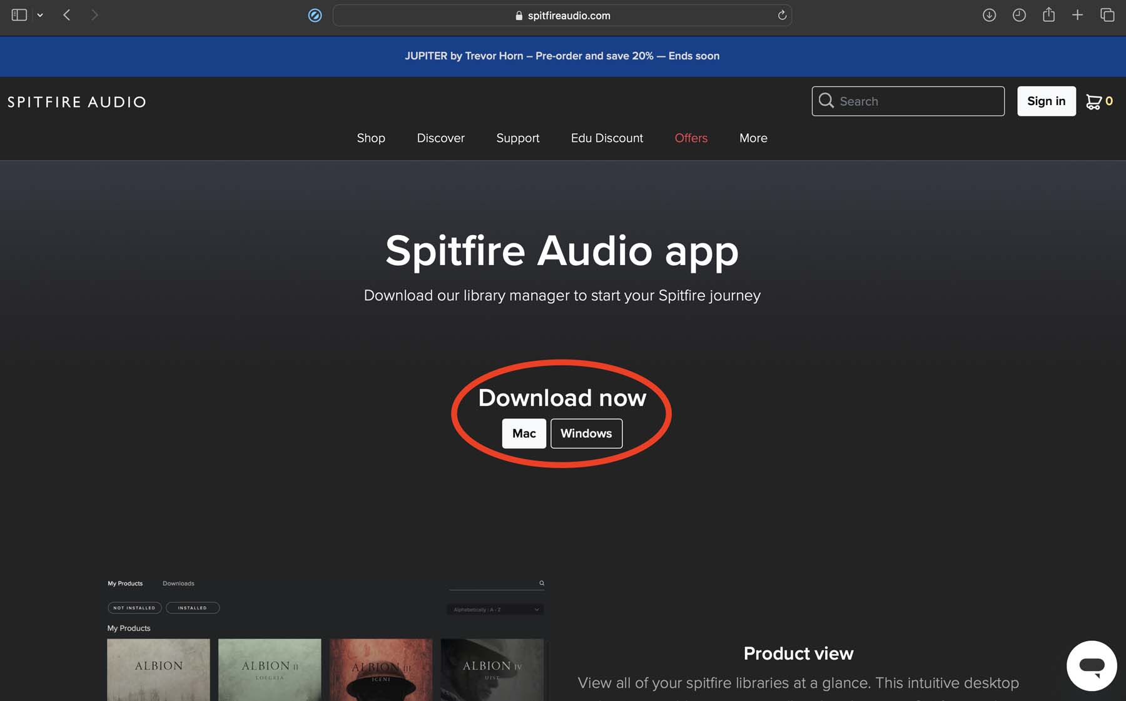Download the Windows version
Viewport: 1126px width, 701px height.
(586, 433)
